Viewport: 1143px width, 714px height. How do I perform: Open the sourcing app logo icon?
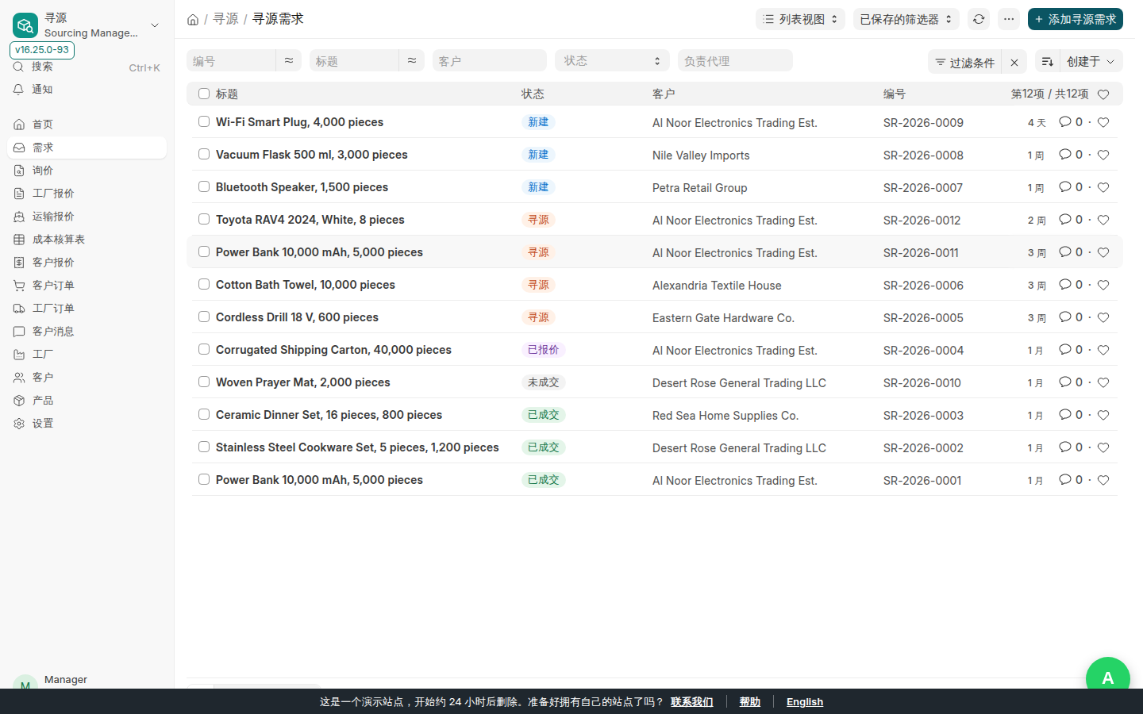(x=25, y=25)
